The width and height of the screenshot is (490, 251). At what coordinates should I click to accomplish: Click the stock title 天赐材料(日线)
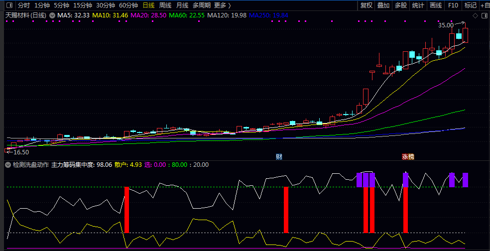click(25, 15)
